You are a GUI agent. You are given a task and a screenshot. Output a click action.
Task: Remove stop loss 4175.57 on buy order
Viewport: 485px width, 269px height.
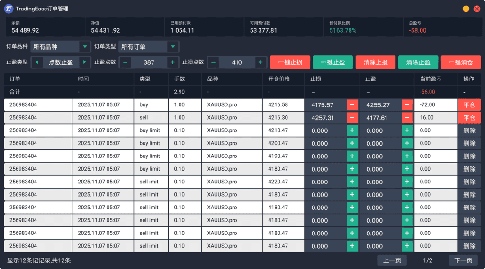click(x=352, y=105)
